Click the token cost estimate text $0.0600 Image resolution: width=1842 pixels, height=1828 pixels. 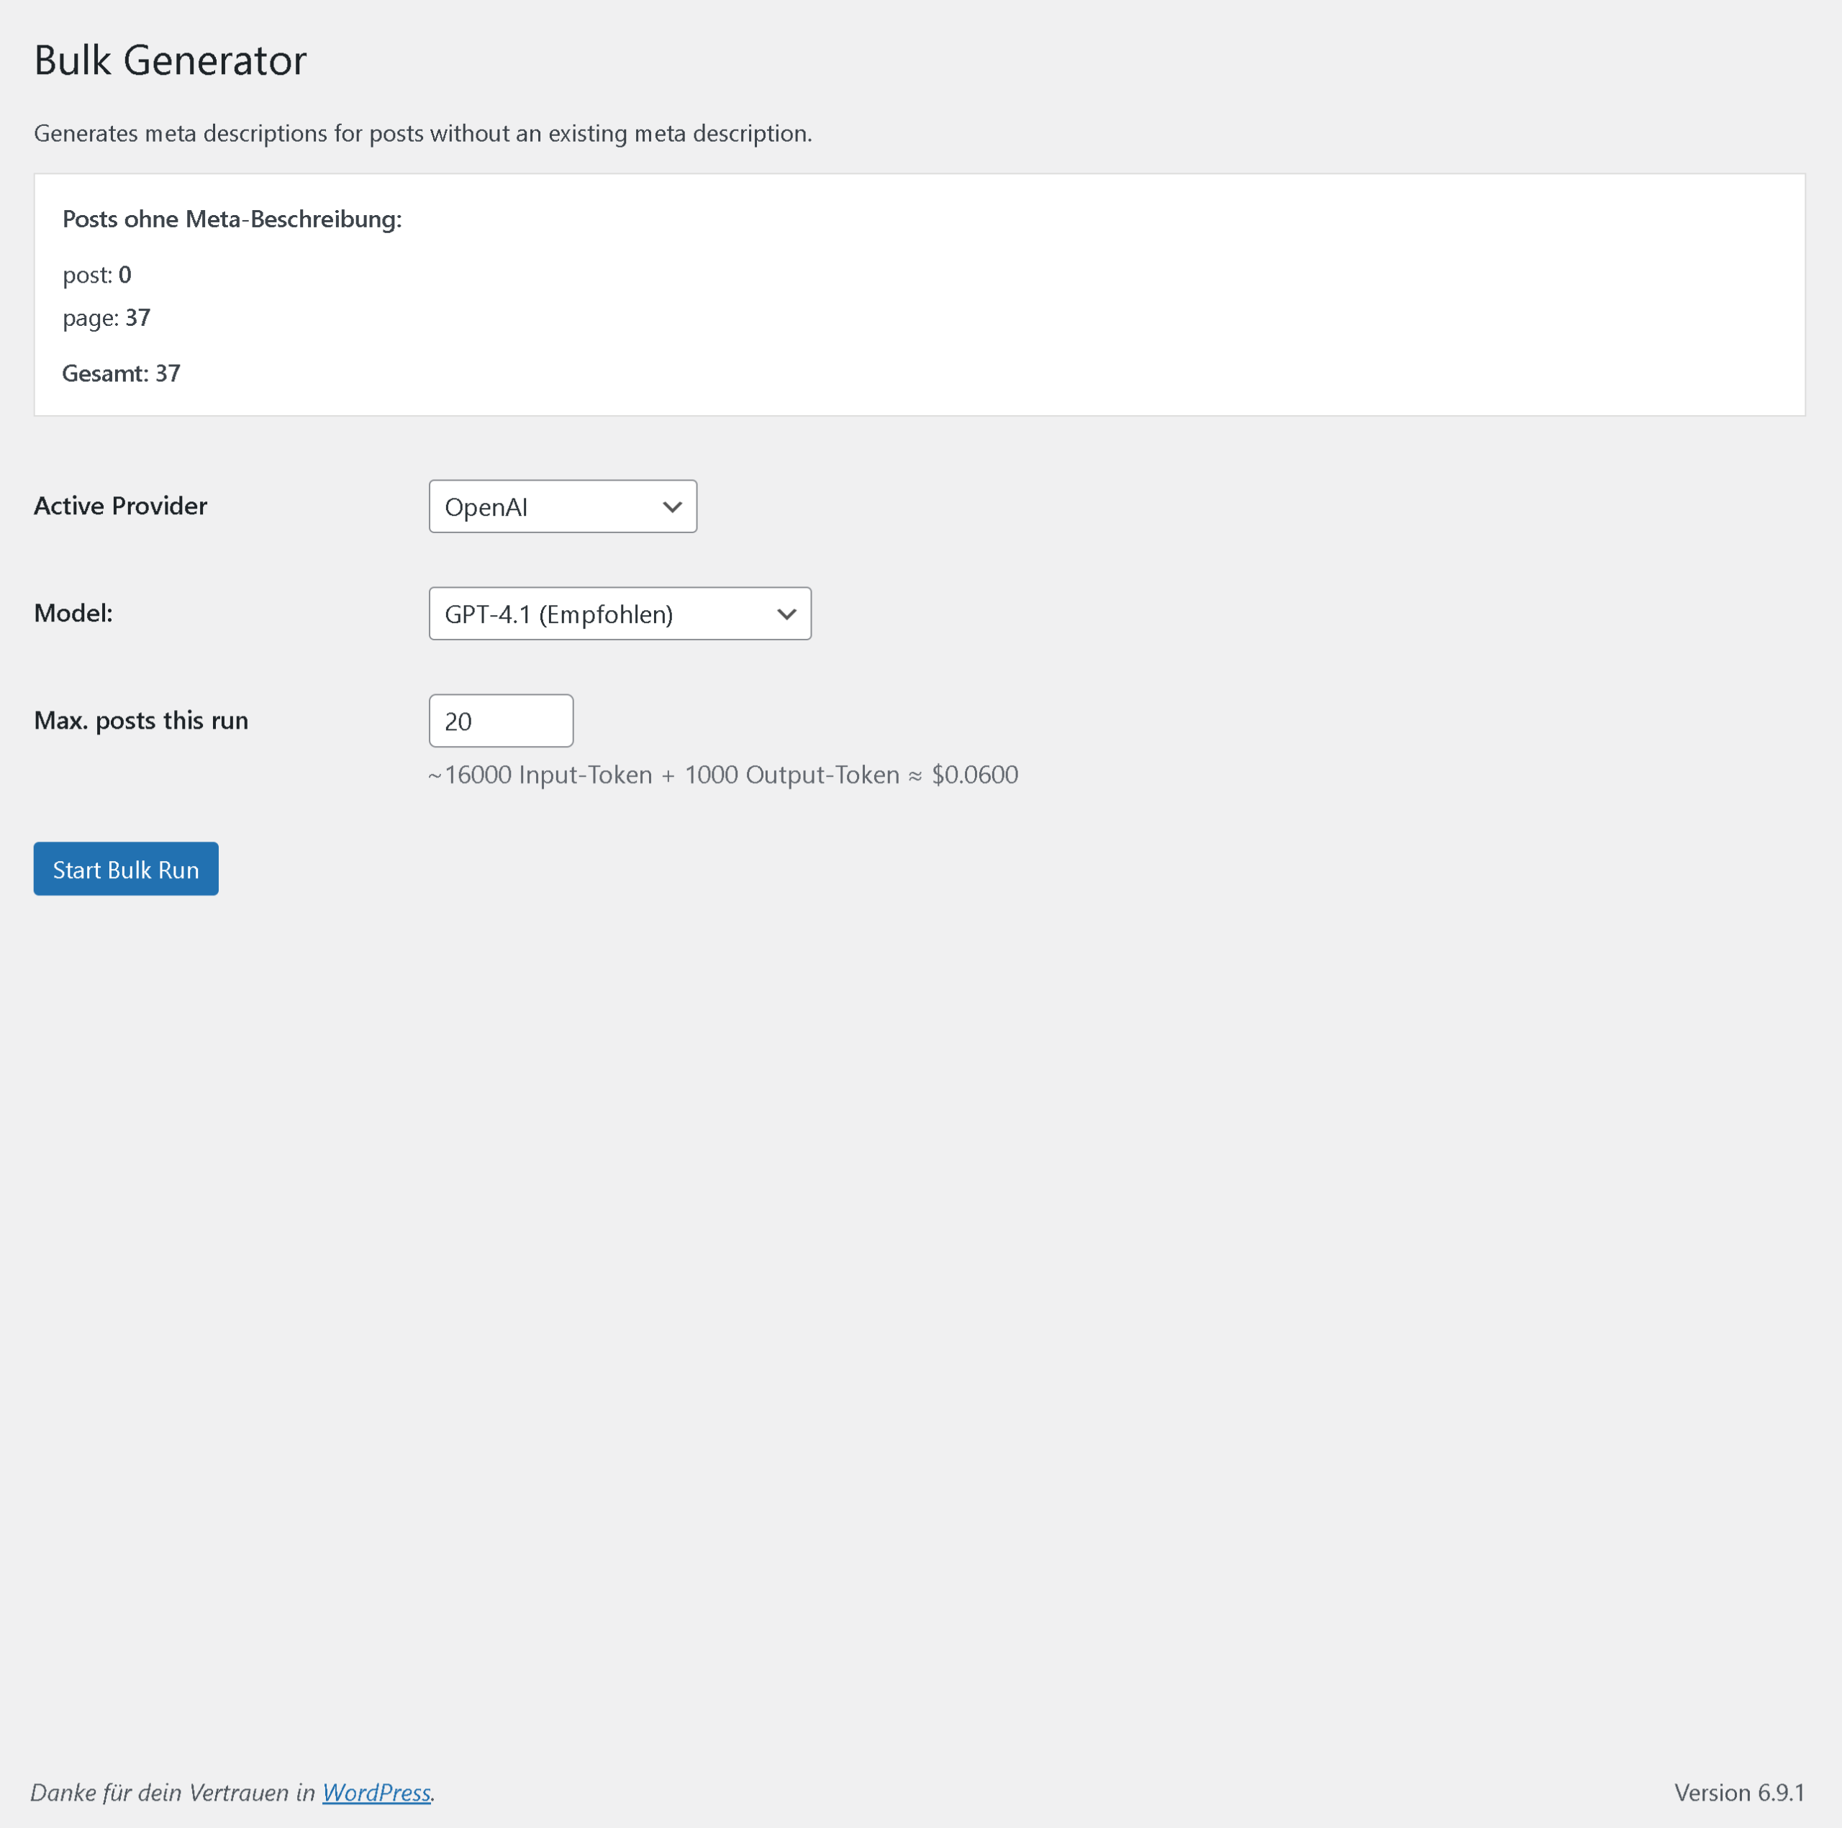point(974,774)
